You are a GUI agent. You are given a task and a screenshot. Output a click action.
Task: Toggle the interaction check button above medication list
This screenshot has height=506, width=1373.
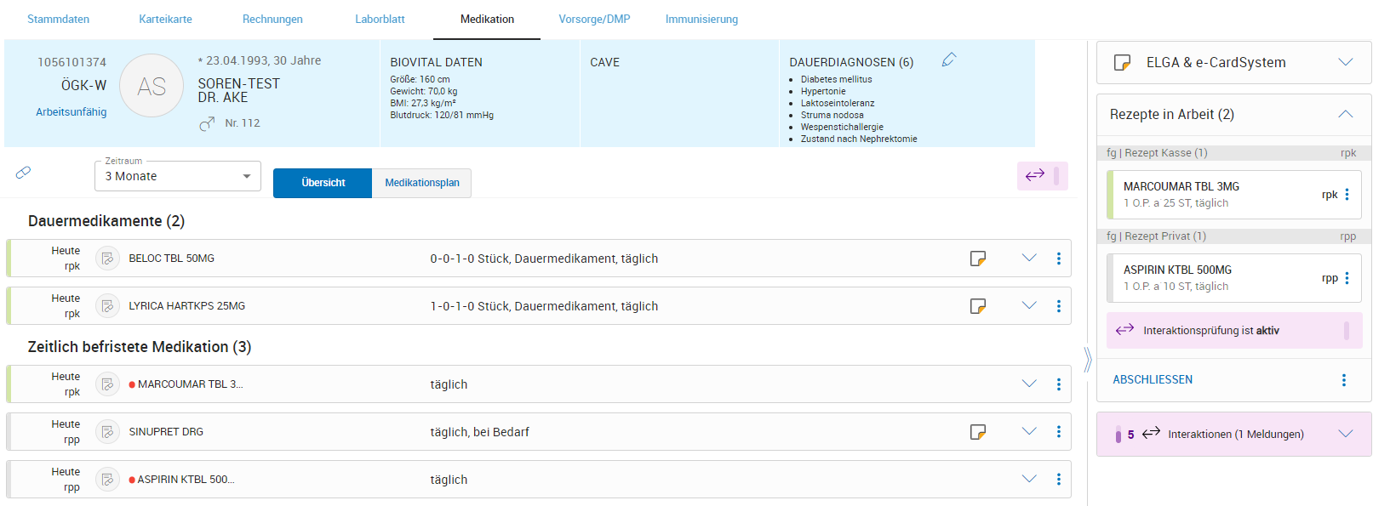(x=1042, y=176)
